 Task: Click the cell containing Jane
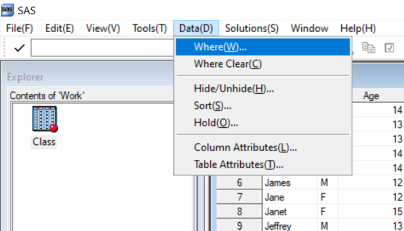[x=290, y=197]
